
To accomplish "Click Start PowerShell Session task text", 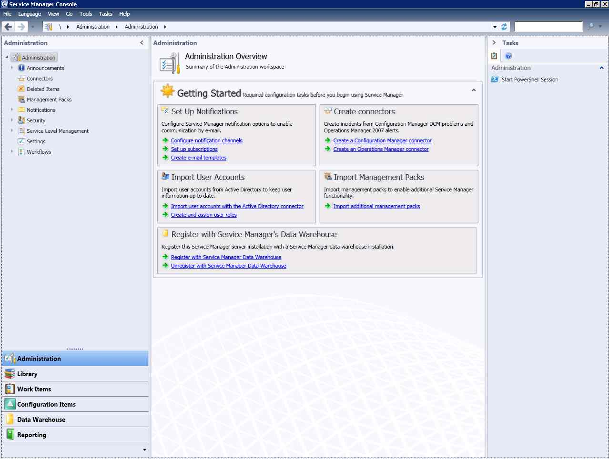I will click(530, 80).
